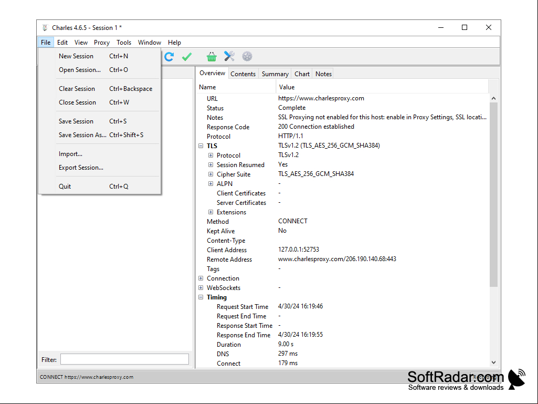Switch to the Notes tab
Viewport: 538px width, 404px height.
(x=323, y=74)
